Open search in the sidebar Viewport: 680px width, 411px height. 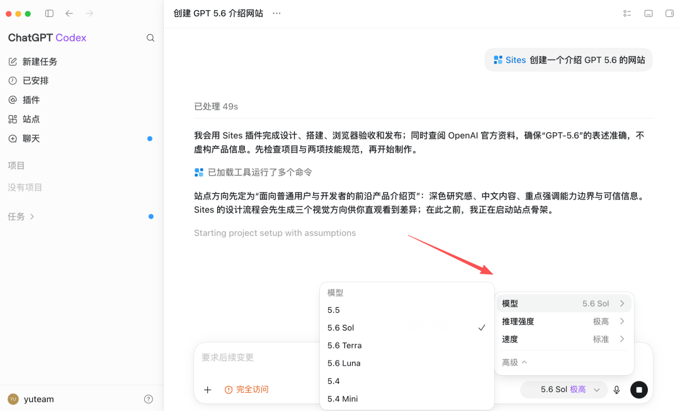tap(150, 38)
